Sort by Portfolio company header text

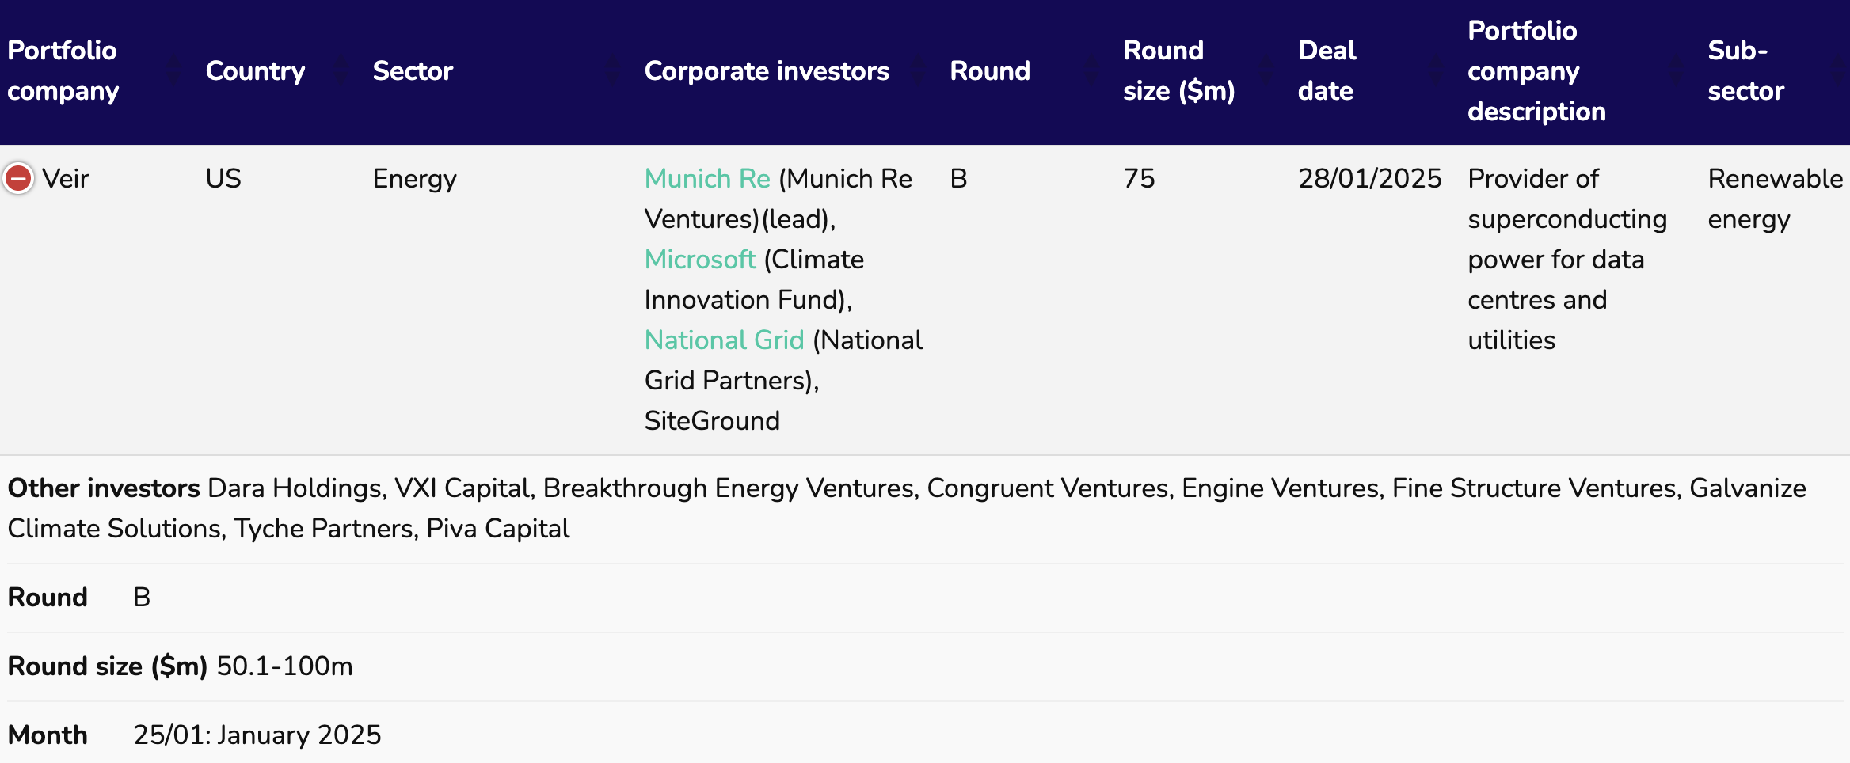tap(63, 70)
